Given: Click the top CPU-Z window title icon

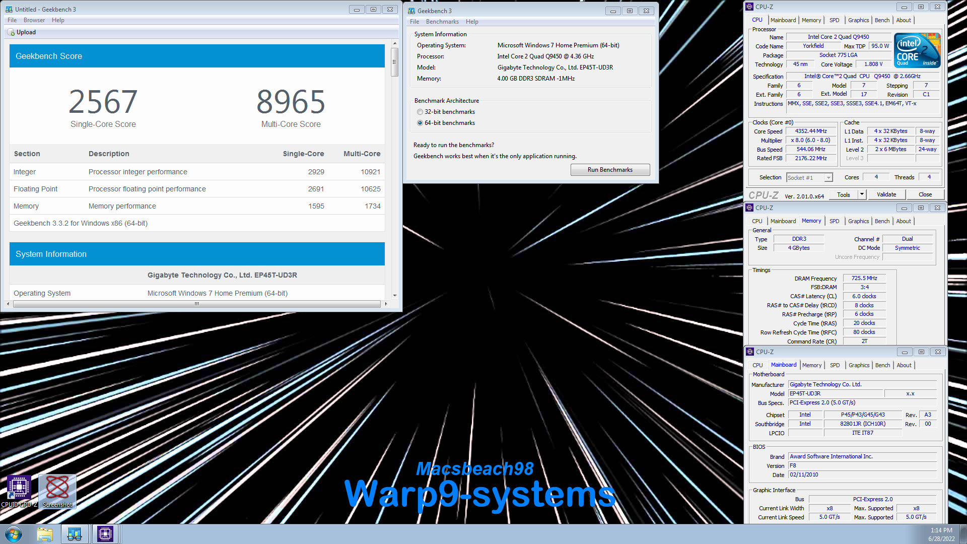Looking at the screenshot, I should coord(750,7).
